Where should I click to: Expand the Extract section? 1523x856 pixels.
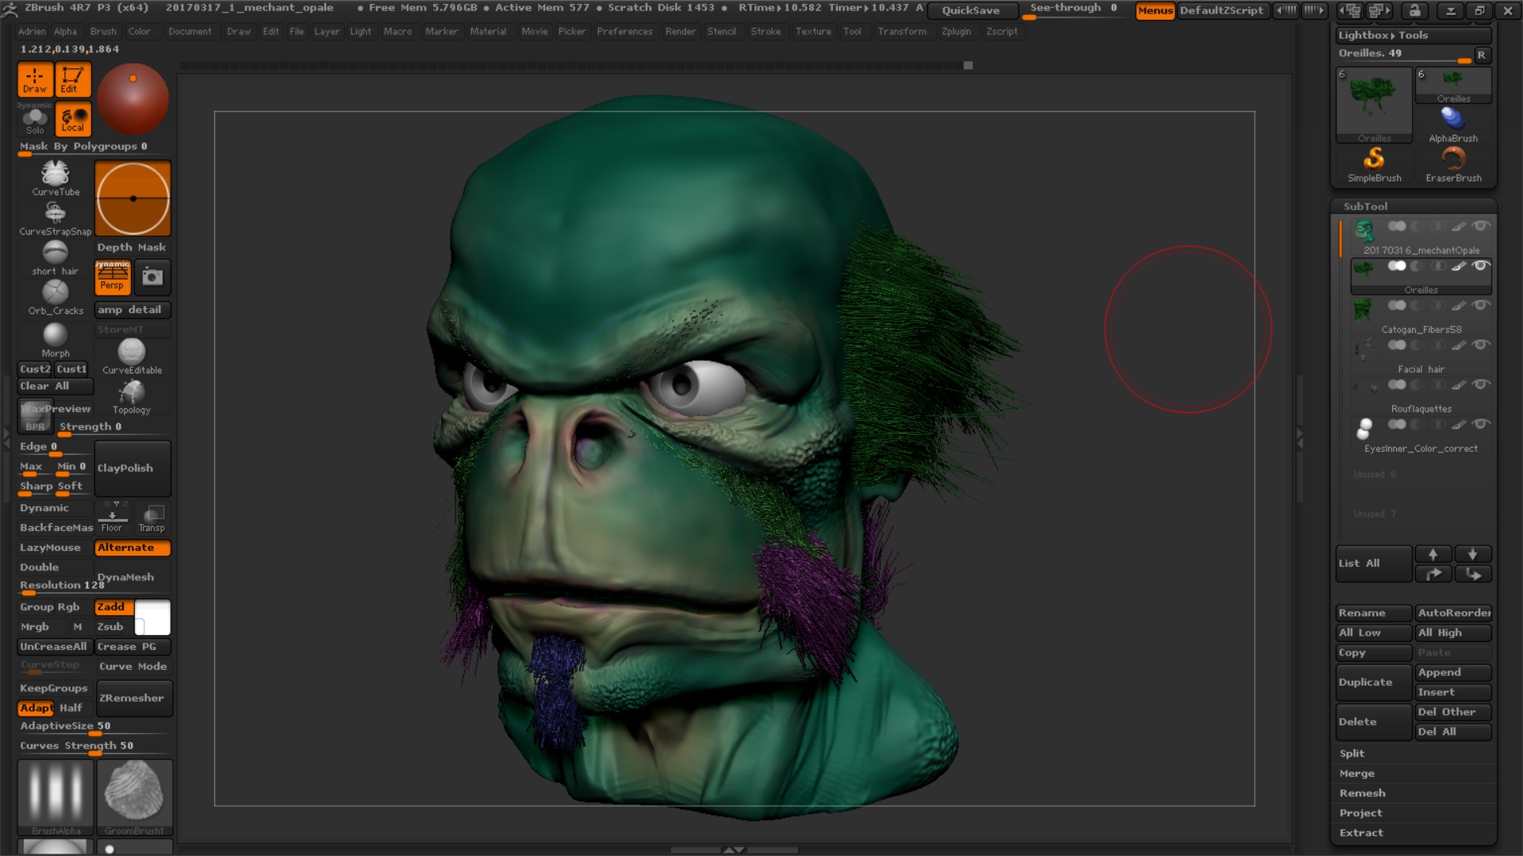pos(1361,833)
